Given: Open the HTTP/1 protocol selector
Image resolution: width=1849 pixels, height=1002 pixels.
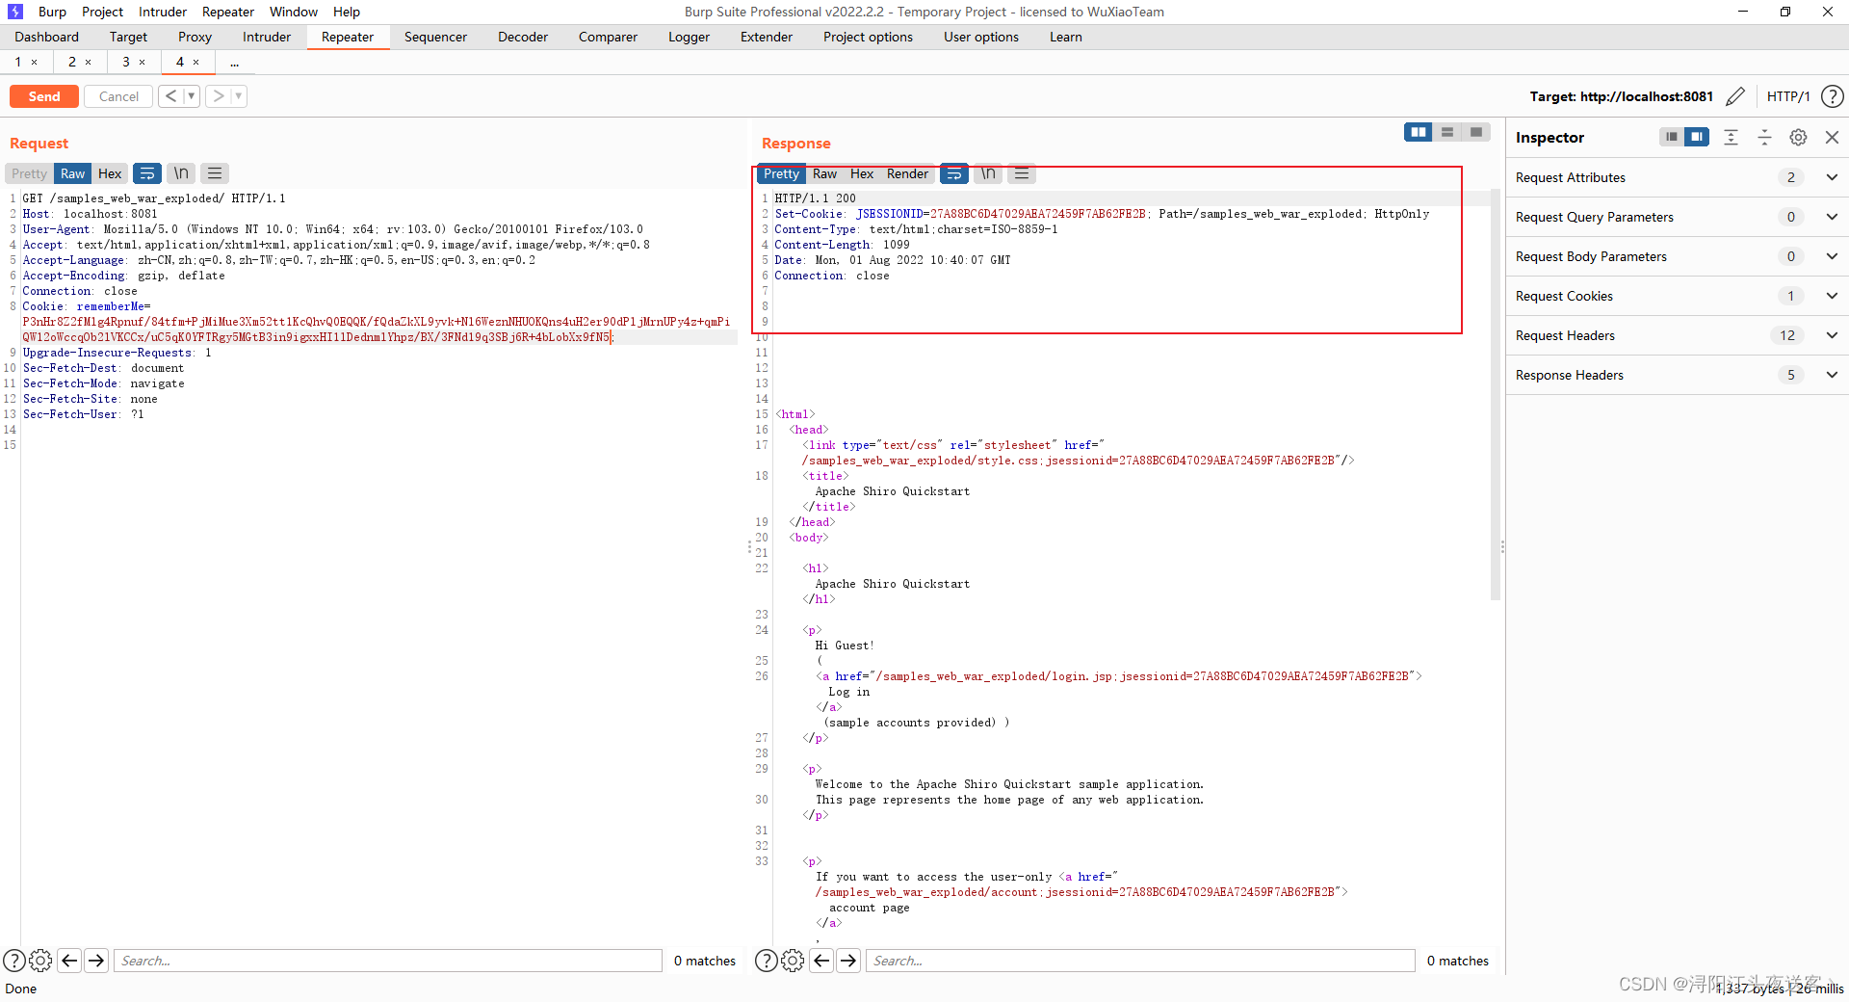Looking at the screenshot, I should coord(1788,96).
